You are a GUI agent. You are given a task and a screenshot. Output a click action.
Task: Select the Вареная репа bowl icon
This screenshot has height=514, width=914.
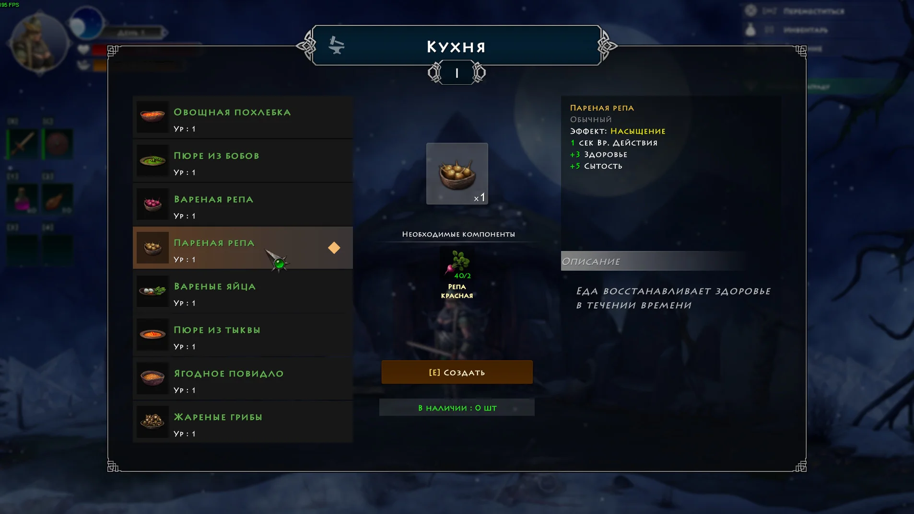tap(152, 204)
